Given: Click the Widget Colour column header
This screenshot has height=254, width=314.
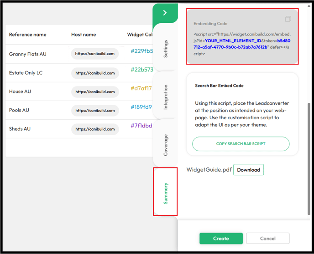Looking at the screenshot, I should pyautogui.click(x=140, y=35).
